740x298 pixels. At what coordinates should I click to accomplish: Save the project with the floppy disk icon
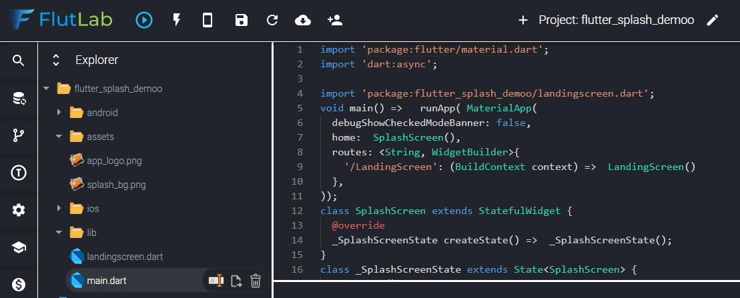pos(241,20)
